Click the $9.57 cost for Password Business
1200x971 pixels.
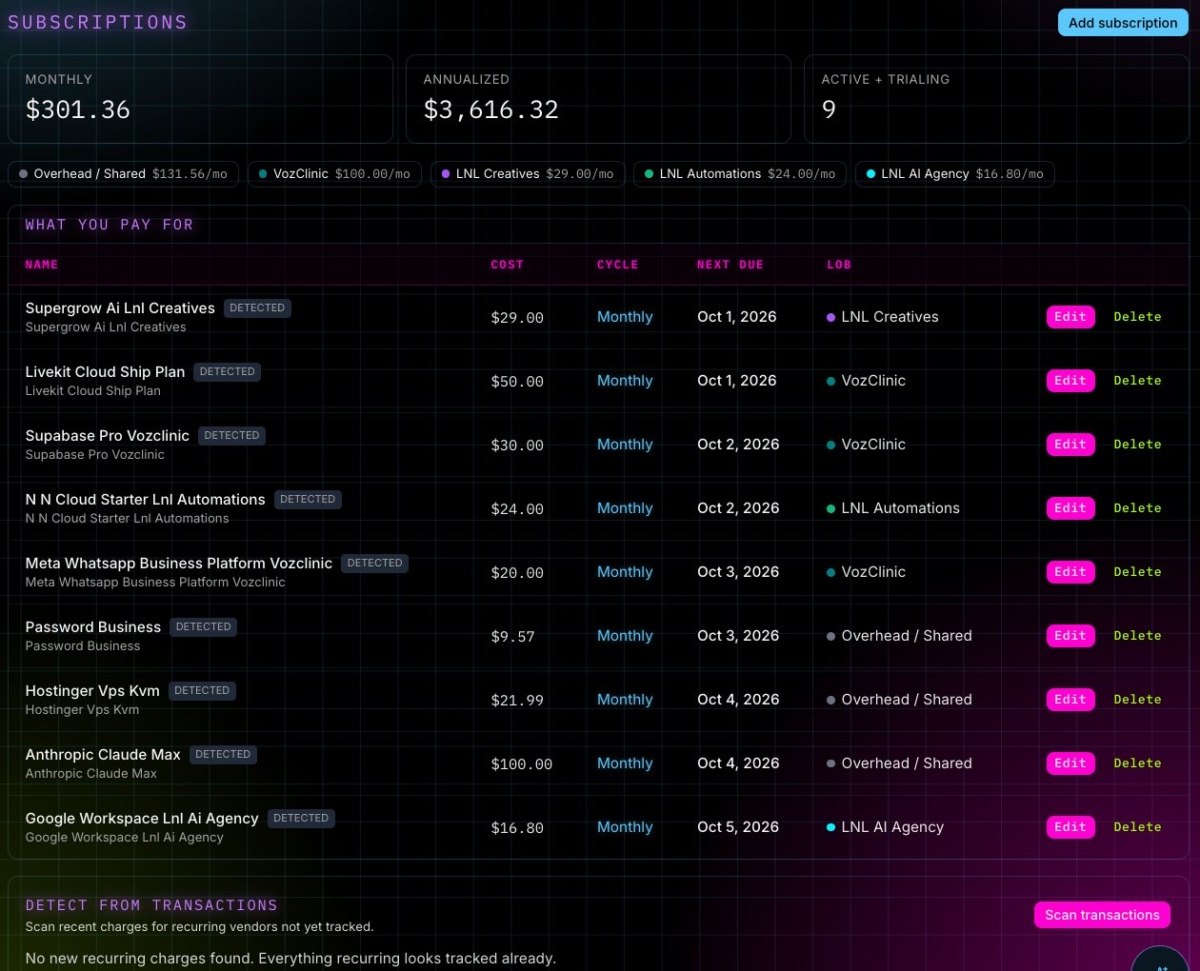click(x=512, y=637)
